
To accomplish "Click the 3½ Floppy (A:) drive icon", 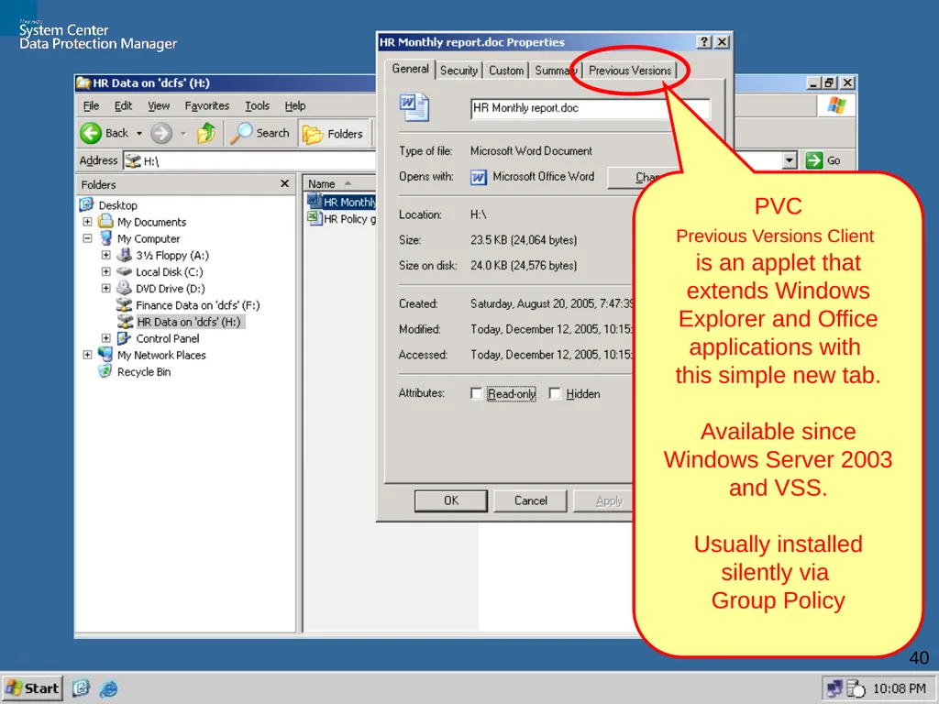I will tap(124, 255).
